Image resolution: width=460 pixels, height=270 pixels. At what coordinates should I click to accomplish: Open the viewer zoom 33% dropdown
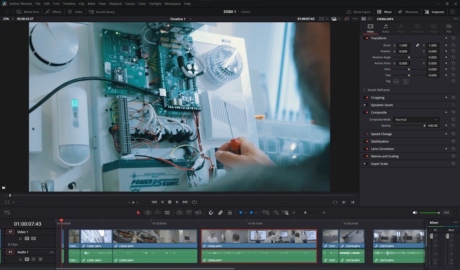pyautogui.click(x=8, y=19)
